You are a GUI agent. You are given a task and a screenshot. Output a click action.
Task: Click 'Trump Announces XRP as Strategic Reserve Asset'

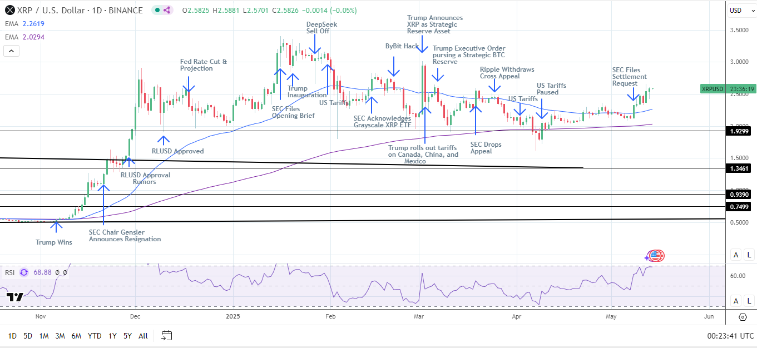434,24
